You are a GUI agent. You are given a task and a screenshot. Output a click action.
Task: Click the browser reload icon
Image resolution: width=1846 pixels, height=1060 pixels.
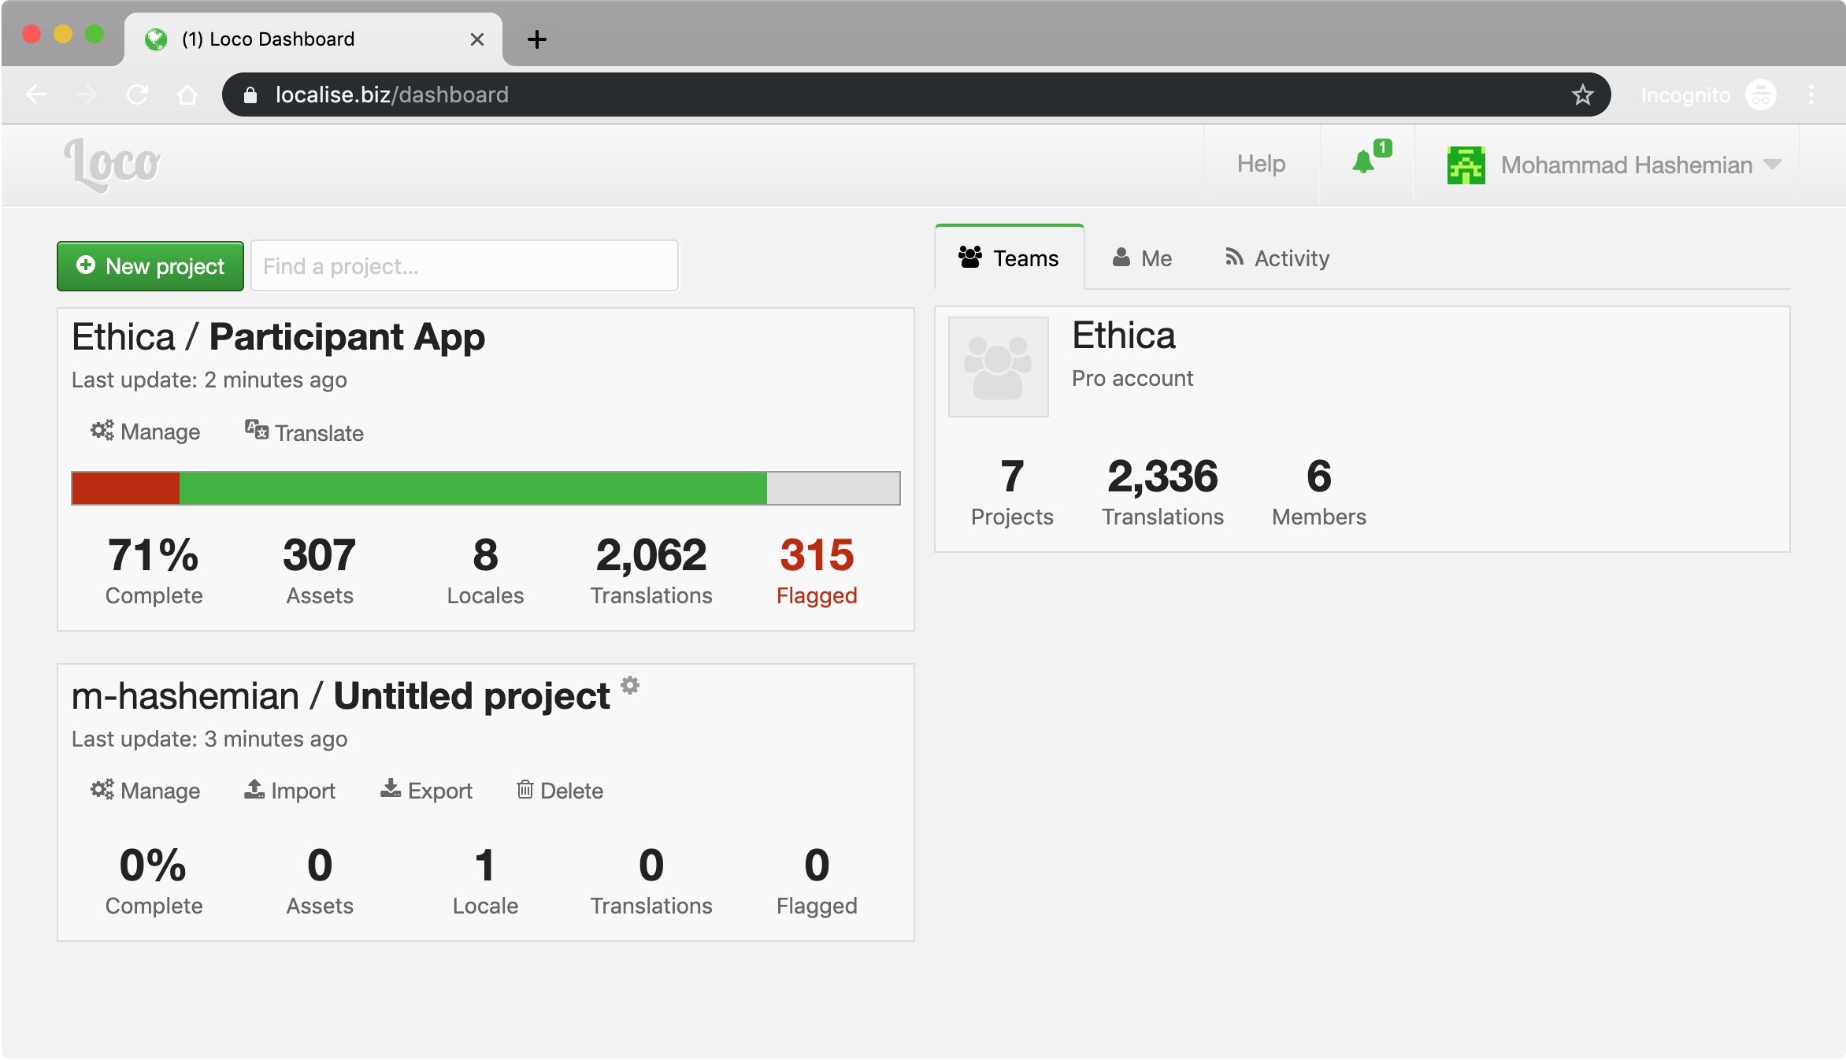coord(137,95)
